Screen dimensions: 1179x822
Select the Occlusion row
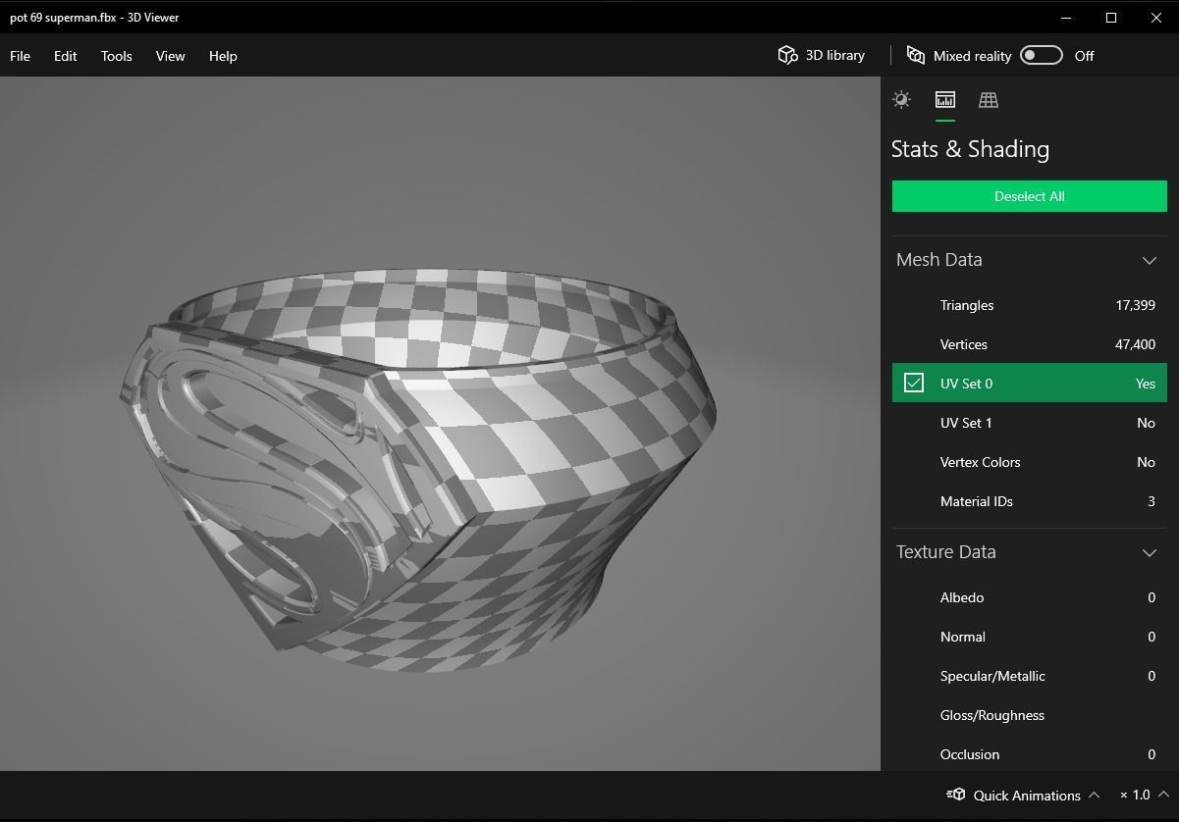click(1029, 753)
